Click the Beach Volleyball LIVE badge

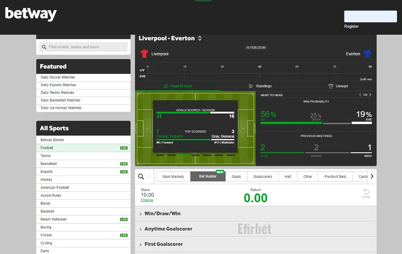[124, 219]
